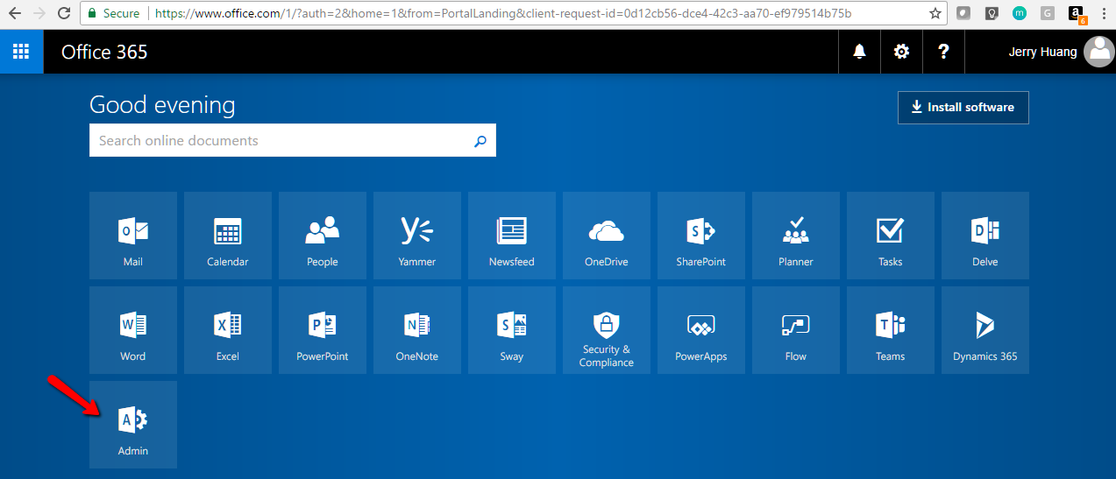1116x479 pixels.
Task: Click the search magnifier icon
Action: (x=480, y=141)
